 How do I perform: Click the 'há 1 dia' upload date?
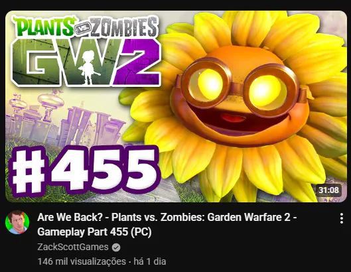(x=150, y=261)
